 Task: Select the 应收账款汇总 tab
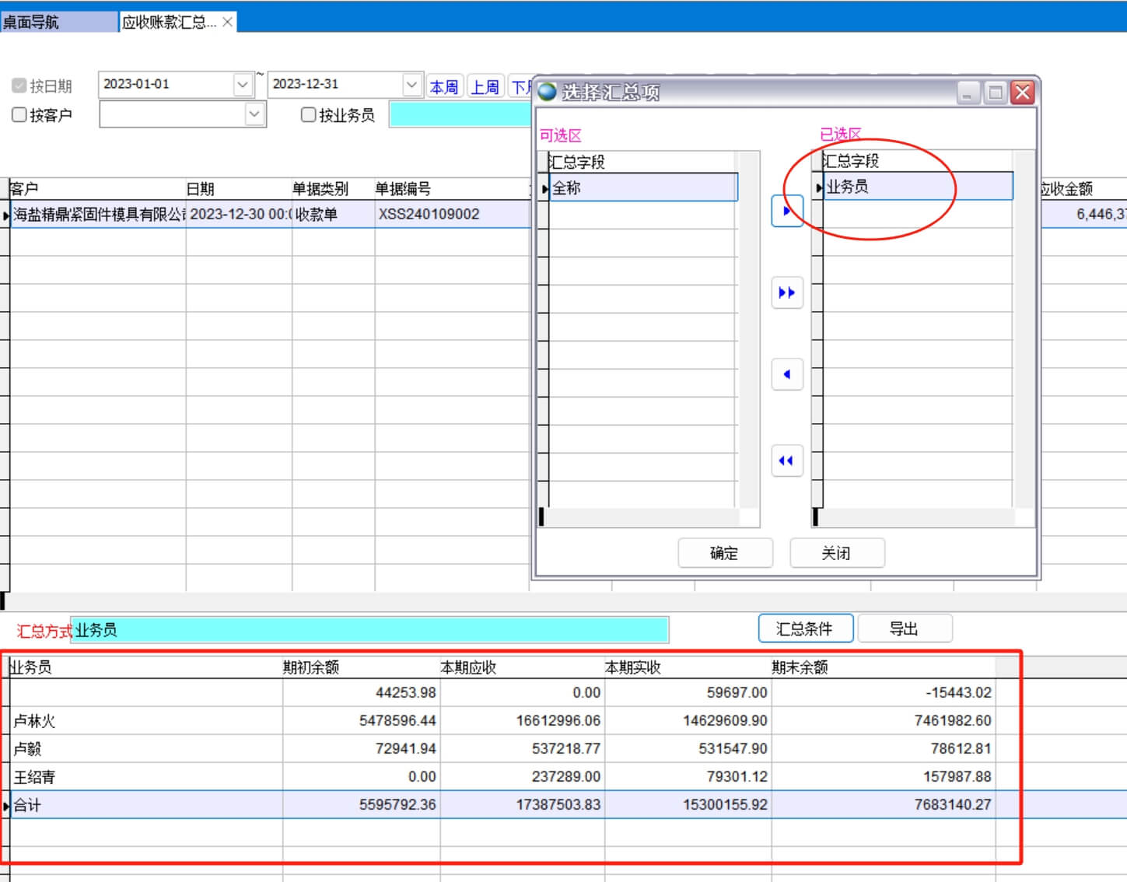[169, 22]
